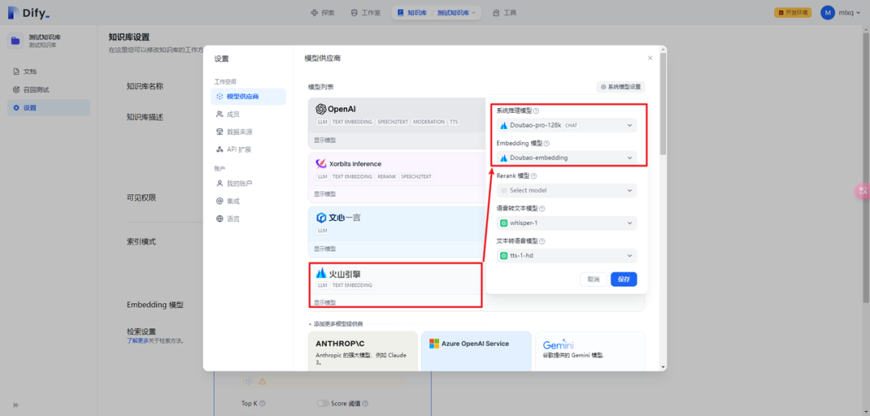
Task: Select 模型供应商 in settings menu
Action: [248, 97]
